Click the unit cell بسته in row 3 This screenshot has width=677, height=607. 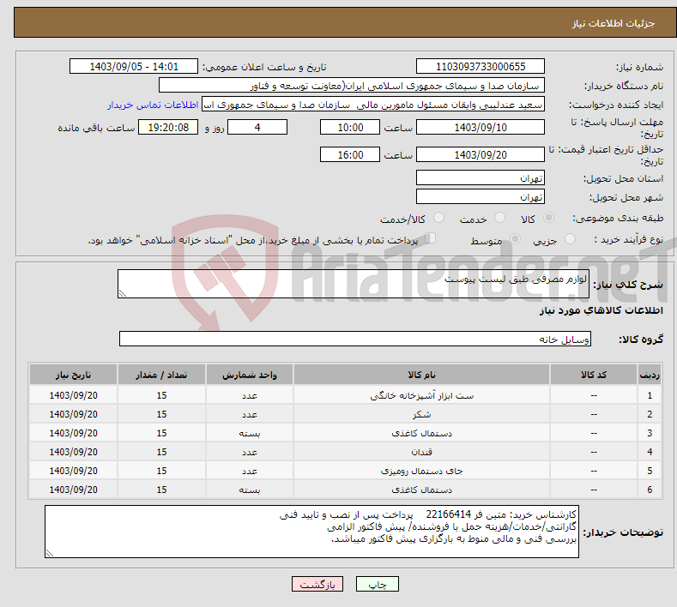coord(250,433)
